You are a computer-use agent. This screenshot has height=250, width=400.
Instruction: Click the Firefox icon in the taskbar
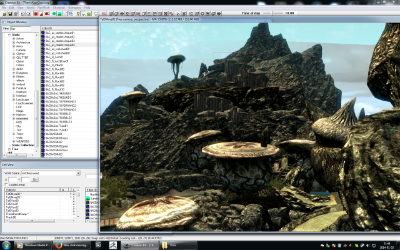(58, 246)
